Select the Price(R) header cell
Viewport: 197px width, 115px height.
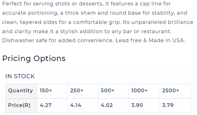[x=21, y=105]
